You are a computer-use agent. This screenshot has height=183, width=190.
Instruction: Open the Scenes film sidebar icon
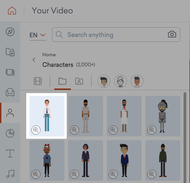pos(10,72)
